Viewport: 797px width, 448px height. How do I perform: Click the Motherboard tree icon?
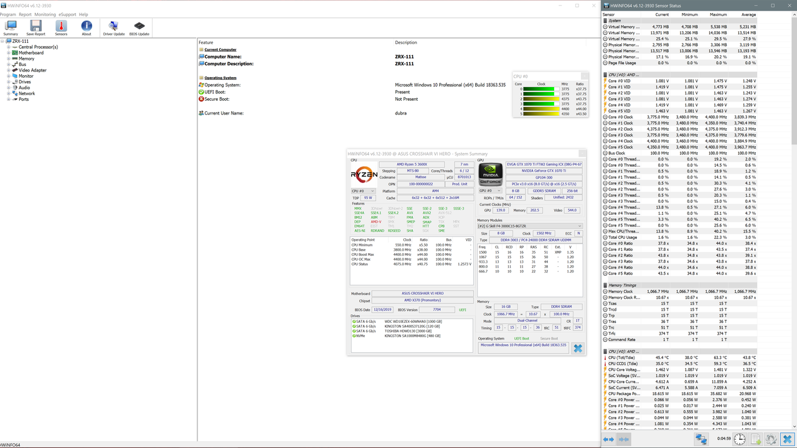[x=15, y=53]
